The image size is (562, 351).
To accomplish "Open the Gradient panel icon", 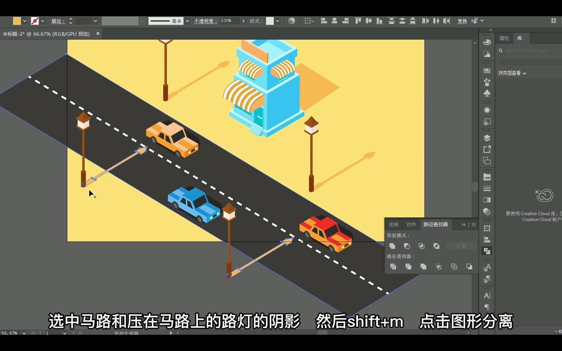I will pos(487,200).
